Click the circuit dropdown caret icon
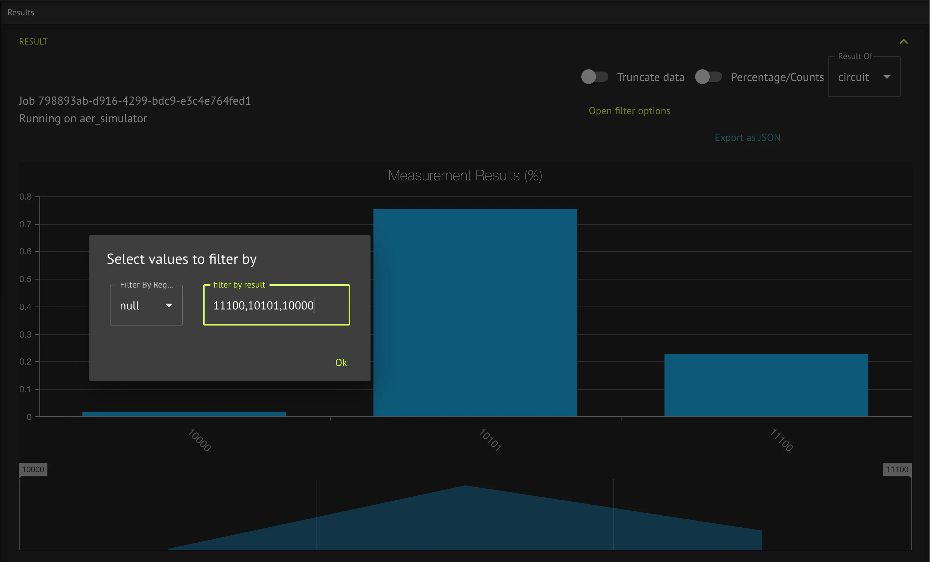Viewport: 930px width, 562px height. (887, 77)
